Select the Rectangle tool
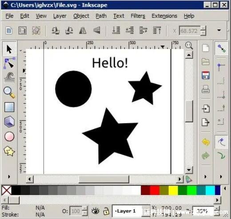This screenshot has height=219, width=231. 9,107
